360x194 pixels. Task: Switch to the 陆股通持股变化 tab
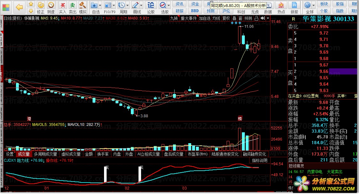coord(225,154)
